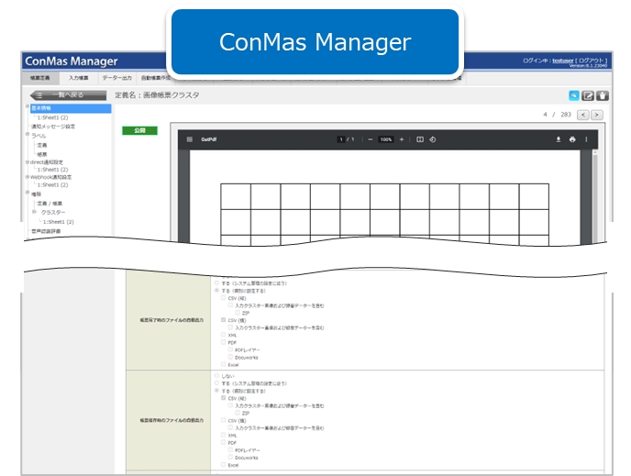This screenshot has width=631, height=476.
Task: Open the PDF viewer sidebar menu icon
Action: [x=190, y=139]
